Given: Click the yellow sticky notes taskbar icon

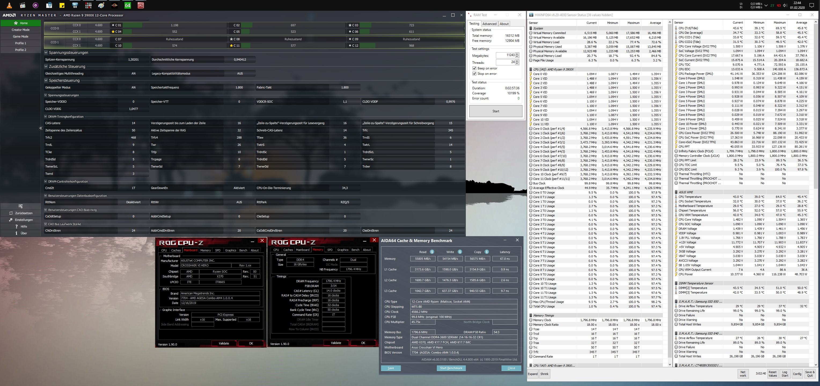Looking at the screenshot, I should click(62, 5).
